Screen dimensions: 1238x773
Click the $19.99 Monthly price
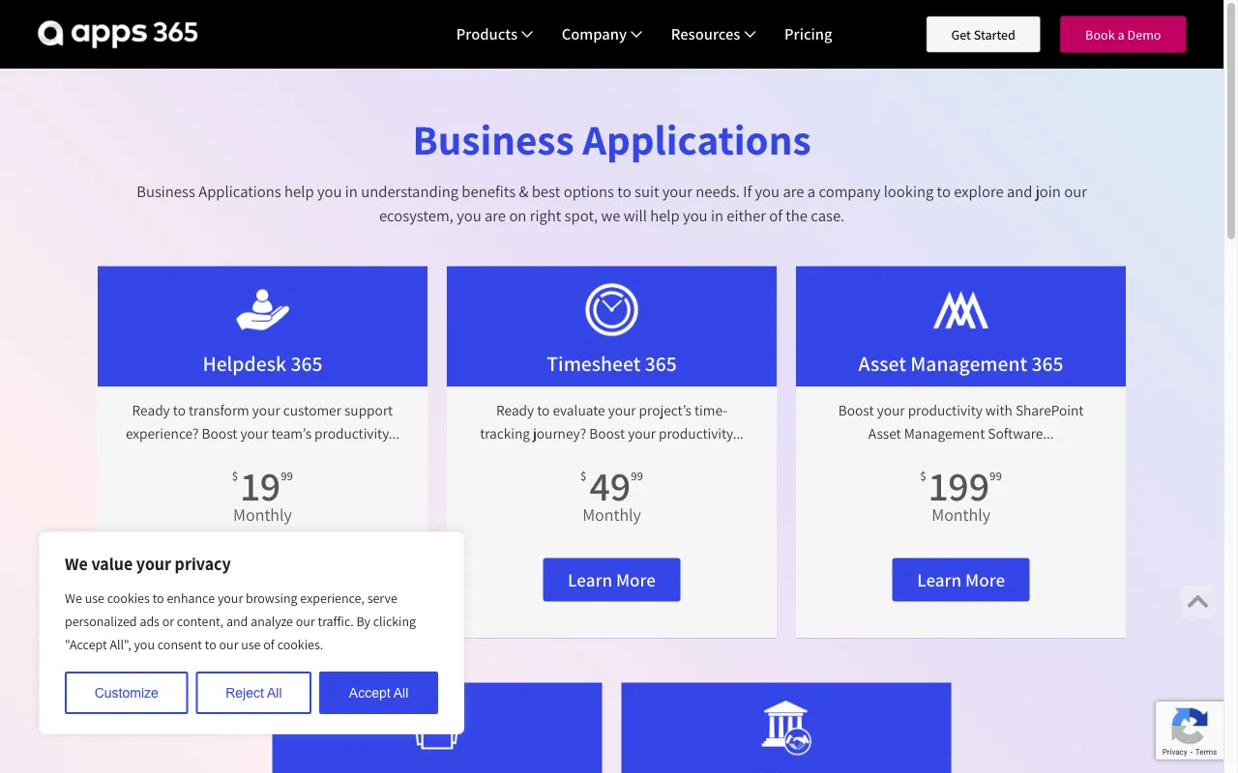(x=262, y=496)
